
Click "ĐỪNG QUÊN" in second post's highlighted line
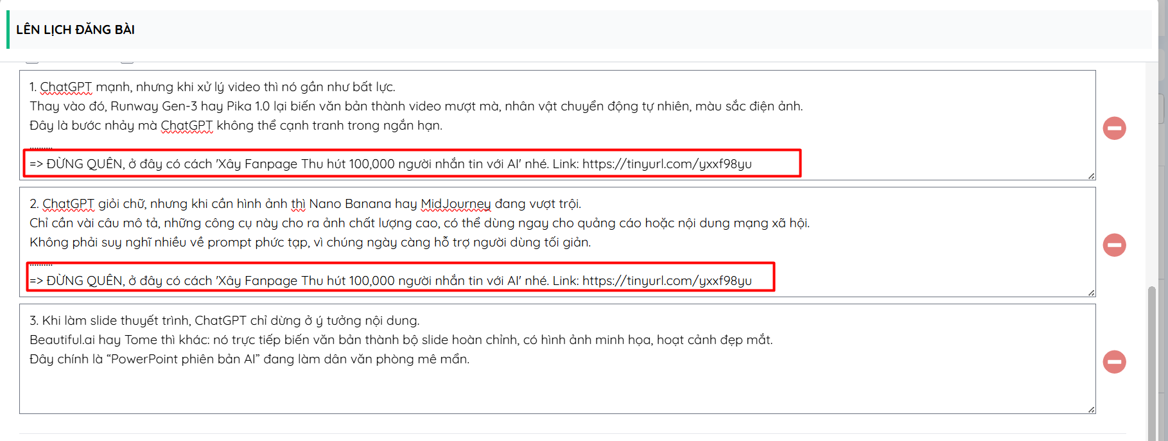pyautogui.click(x=85, y=281)
